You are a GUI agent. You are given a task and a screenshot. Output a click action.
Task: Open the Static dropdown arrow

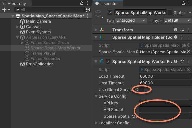coord(190,12)
